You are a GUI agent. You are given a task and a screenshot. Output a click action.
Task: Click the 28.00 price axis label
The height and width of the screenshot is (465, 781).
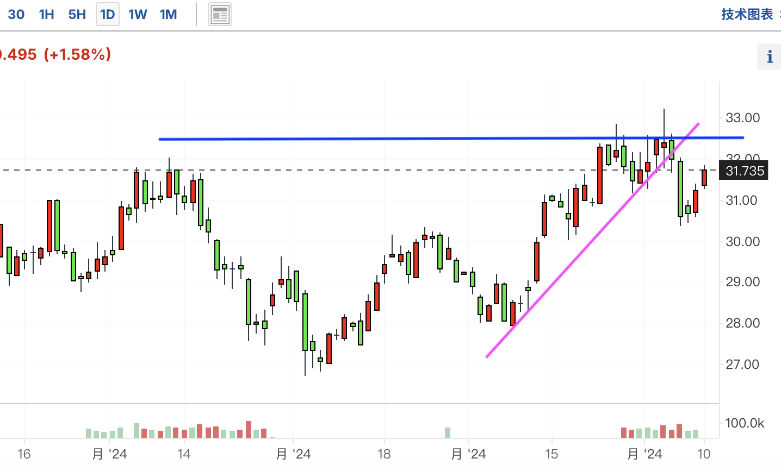click(x=743, y=323)
